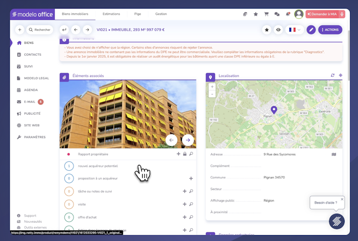Open favorites star in the top header

click(255, 14)
